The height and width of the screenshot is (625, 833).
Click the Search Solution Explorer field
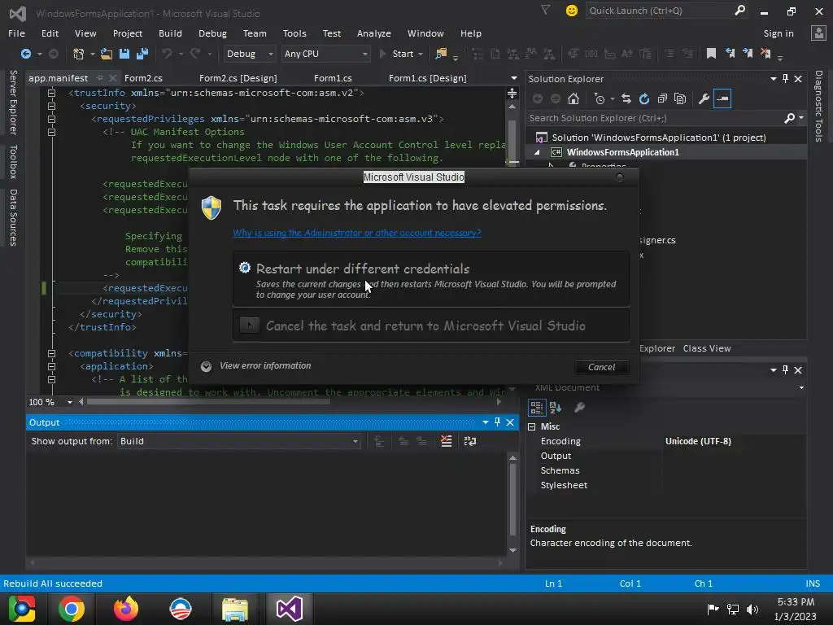pos(666,118)
